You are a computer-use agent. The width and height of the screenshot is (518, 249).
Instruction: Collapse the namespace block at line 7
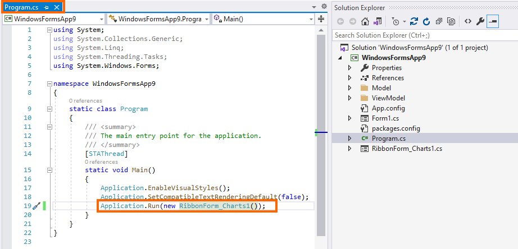click(x=49, y=84)
